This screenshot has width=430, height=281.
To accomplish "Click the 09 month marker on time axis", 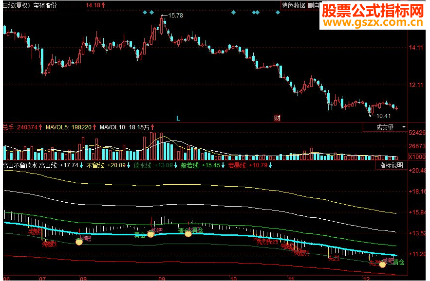I will pos(162,279).
